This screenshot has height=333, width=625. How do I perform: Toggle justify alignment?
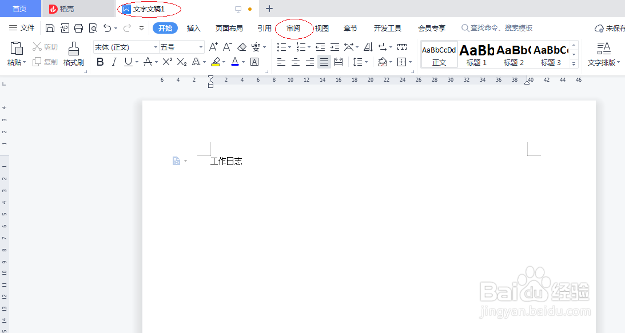(324, 62)
